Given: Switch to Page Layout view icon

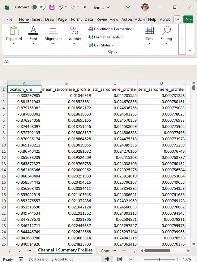Looking at the screenshot, I should point(119,259).
